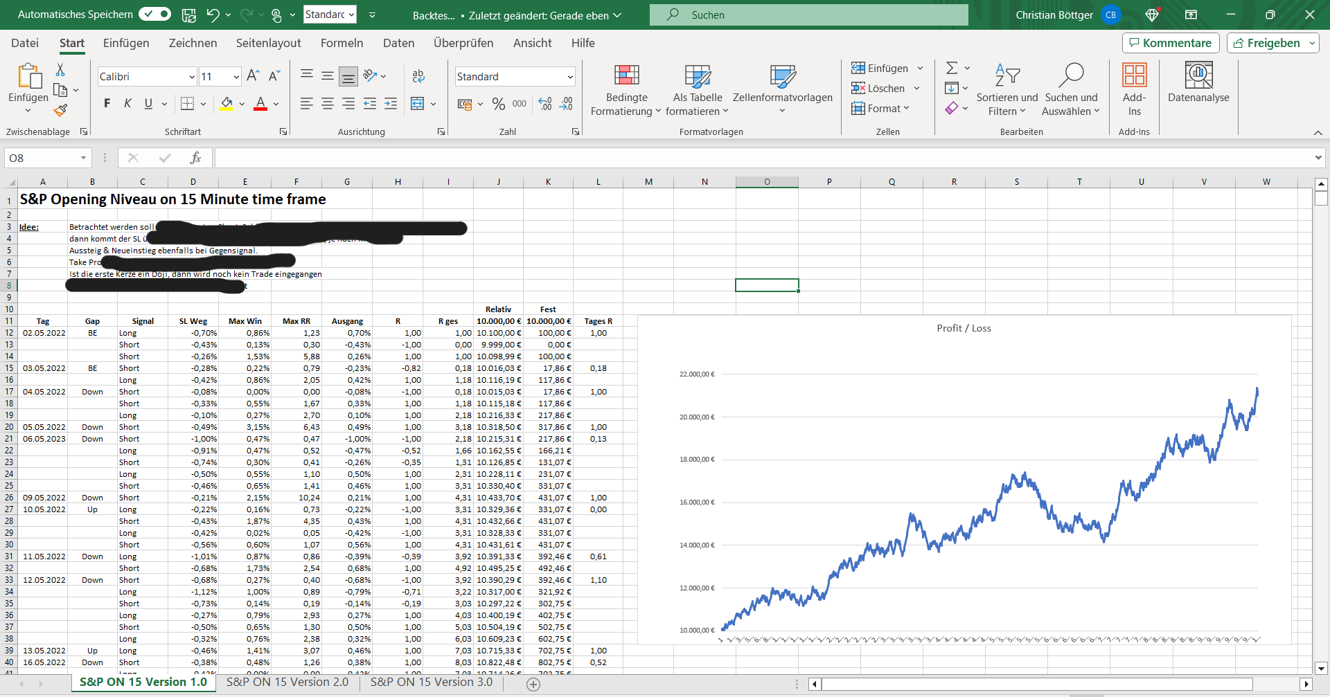This screenshot has height=697, width=1330.
Task: Switch to S&P ON 15 Version 2.0 sheet
Action: click(287, 682)
